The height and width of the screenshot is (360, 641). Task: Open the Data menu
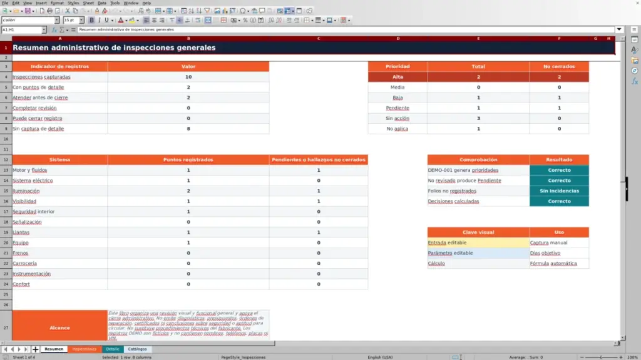(x=102, y=3)
